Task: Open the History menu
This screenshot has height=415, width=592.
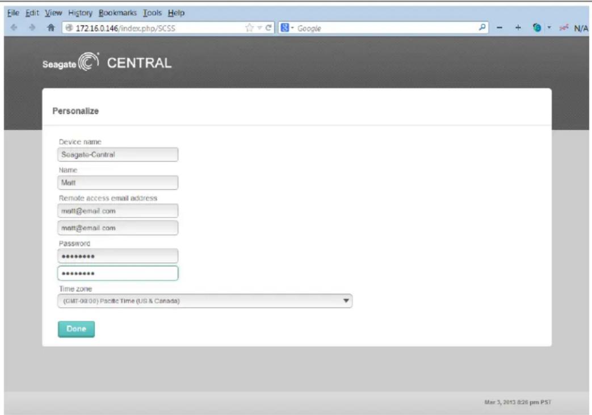Action: (80, 13)
